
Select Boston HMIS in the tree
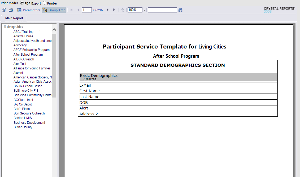click(x=23, y=118)
